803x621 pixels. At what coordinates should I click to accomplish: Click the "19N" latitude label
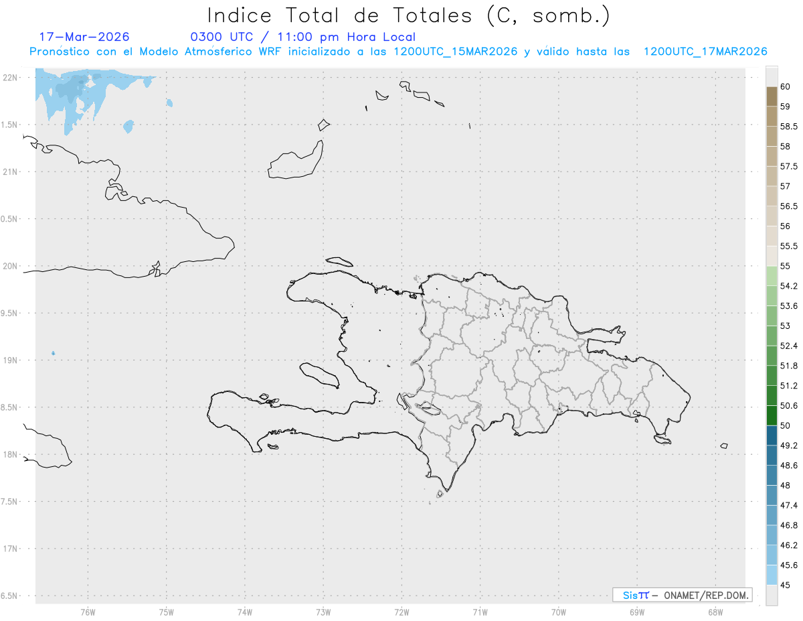pos(11,360)
